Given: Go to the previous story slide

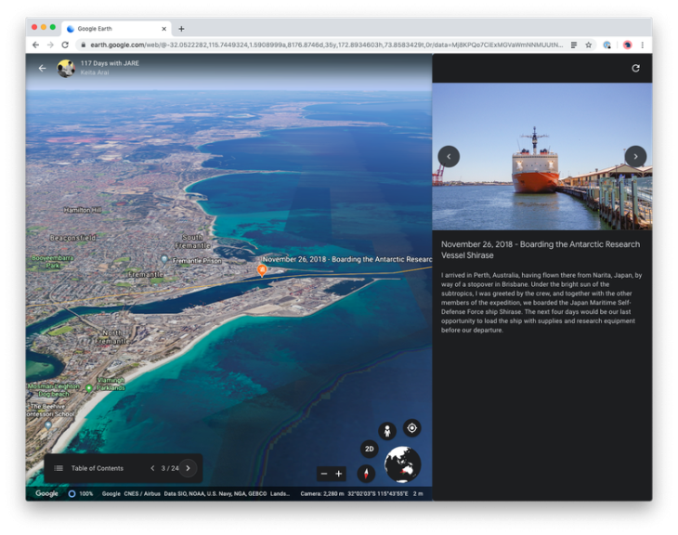Looking at the screenshot, I should pos(152,468).
